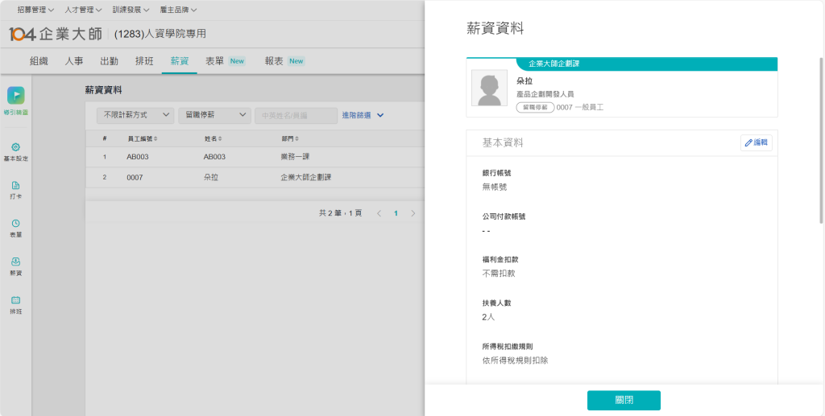Expand the 不限計薪方式 dropdown
The image size is (825, 416).
135,115
